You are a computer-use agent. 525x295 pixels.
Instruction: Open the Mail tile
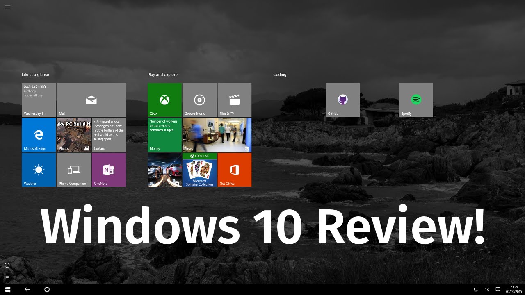[91, 100]
